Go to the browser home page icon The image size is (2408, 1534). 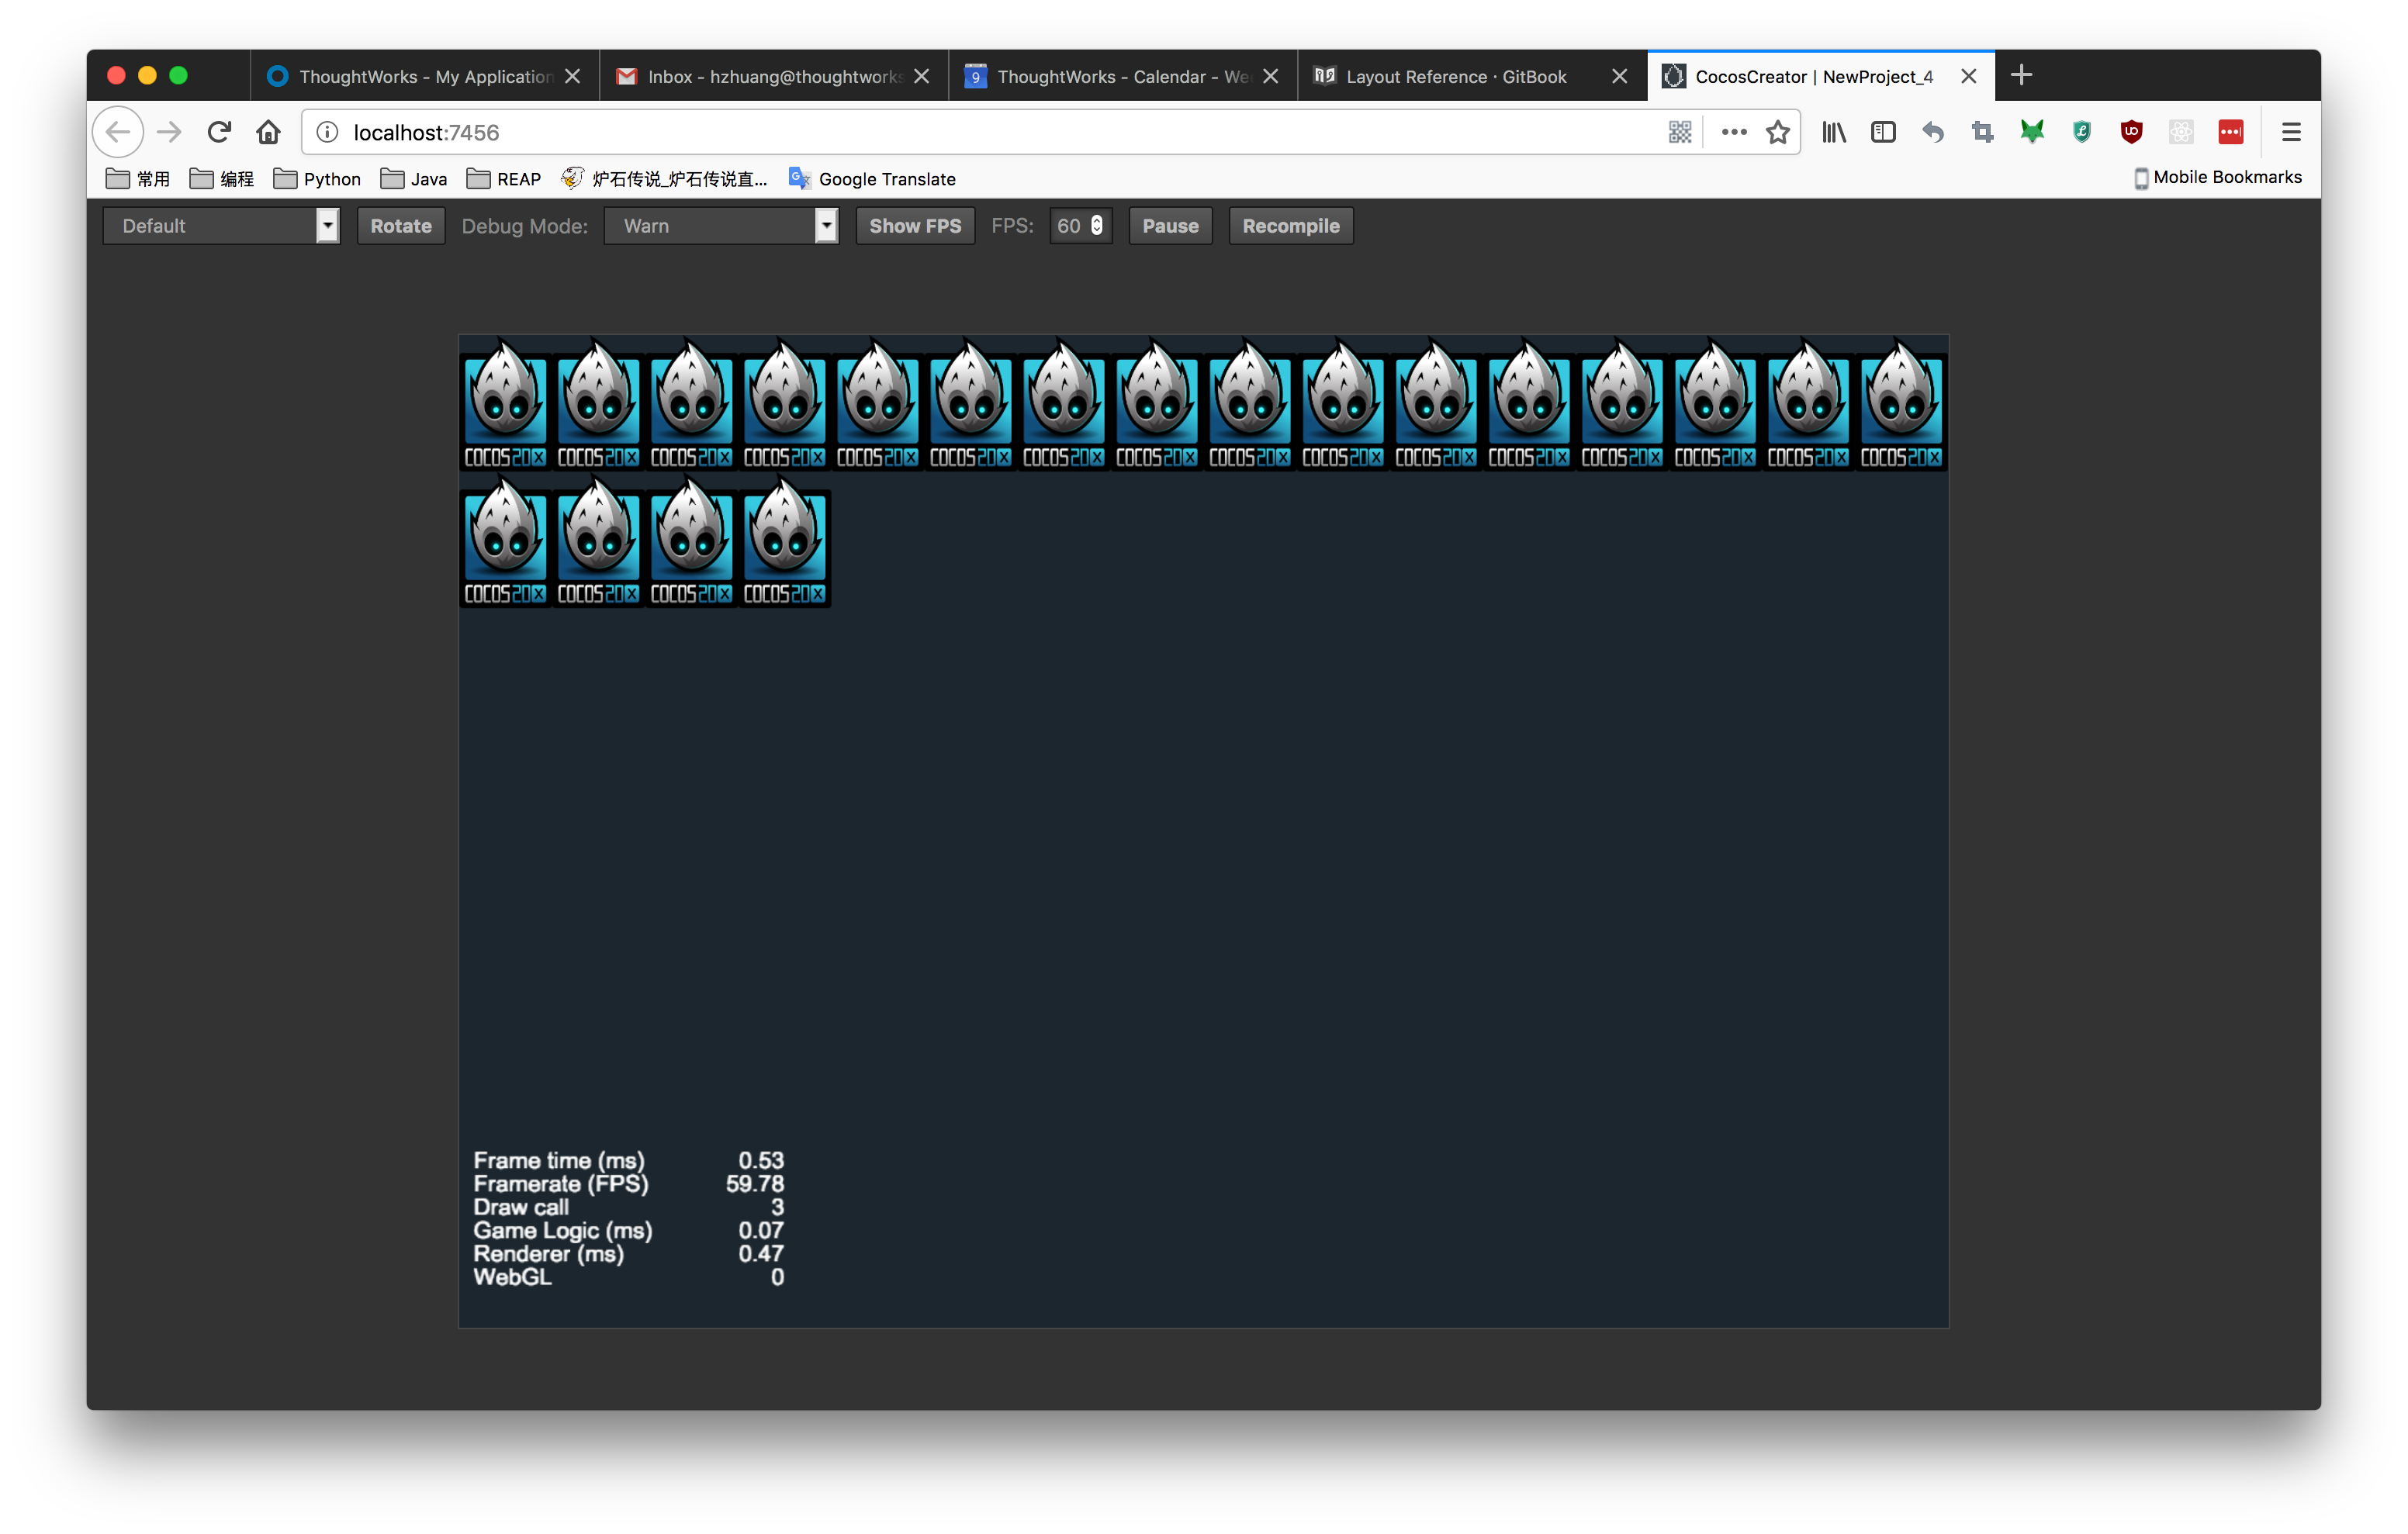coord(268,132)
